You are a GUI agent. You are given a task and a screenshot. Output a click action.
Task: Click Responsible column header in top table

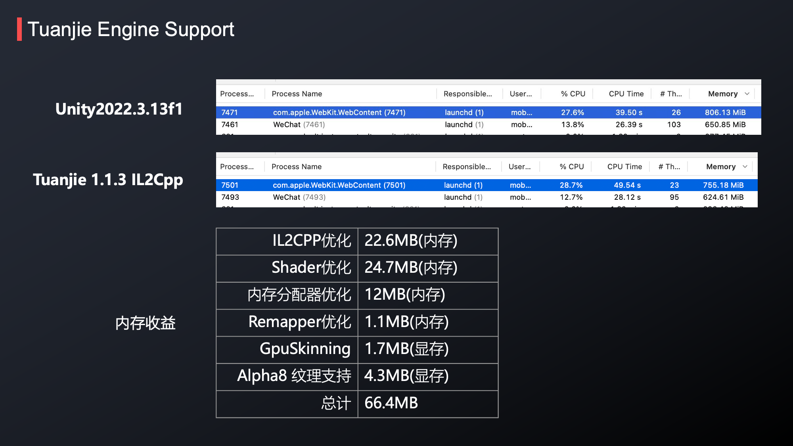(467, 94)
